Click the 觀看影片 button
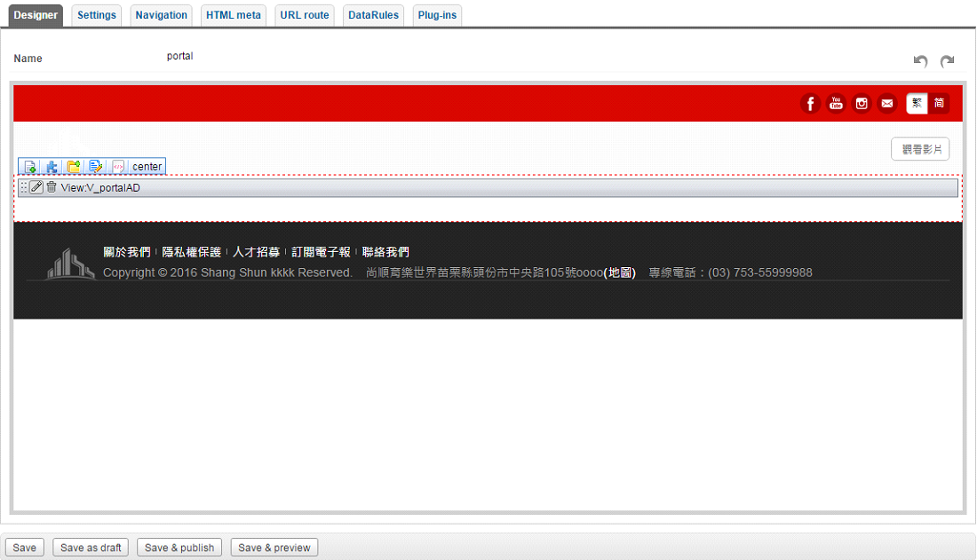The image size is (977, 560). 920,149
